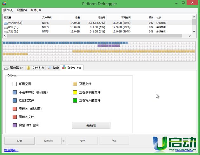Click the 14.0 GB capacity value
Viewport: 200px width, 155px height.
(x=75, y=23)
